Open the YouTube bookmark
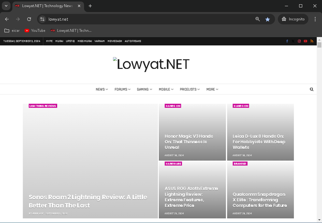The height and width of the screenshot is (223, 322). point(35,30)
